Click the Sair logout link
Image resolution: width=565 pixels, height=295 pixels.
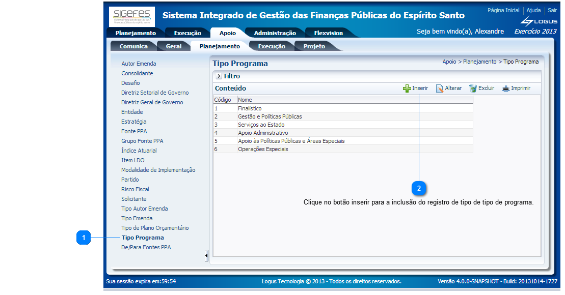click(552, 10)
